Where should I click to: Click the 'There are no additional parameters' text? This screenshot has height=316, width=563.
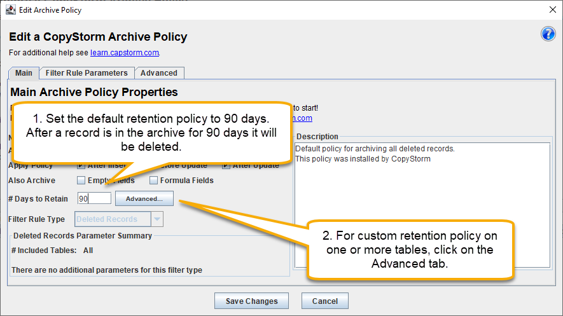[107, 270]
